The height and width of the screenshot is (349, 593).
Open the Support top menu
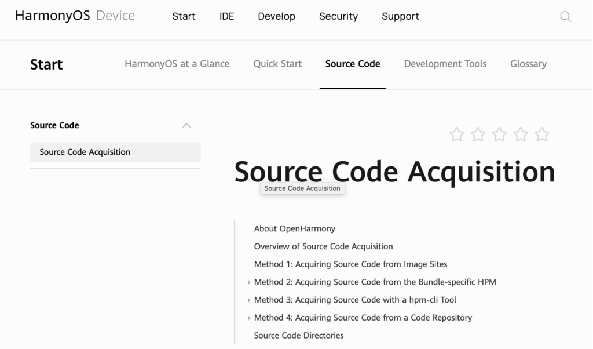click(x=400, y=16)
